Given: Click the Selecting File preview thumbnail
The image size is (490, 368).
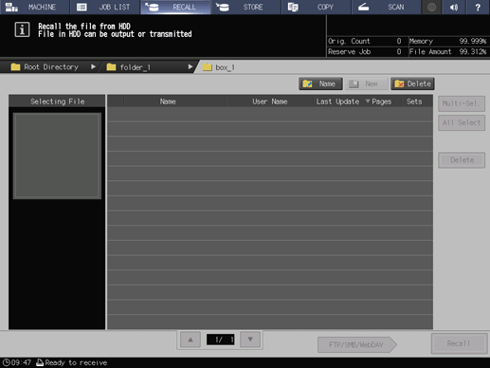Looking at the screenshot, I should (57, 156).
